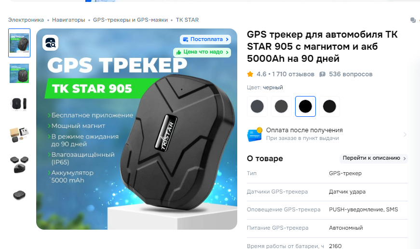420x249 pixels.
Task: Click the card icon on the Постоплата badge
Action: tap(185, 40)
